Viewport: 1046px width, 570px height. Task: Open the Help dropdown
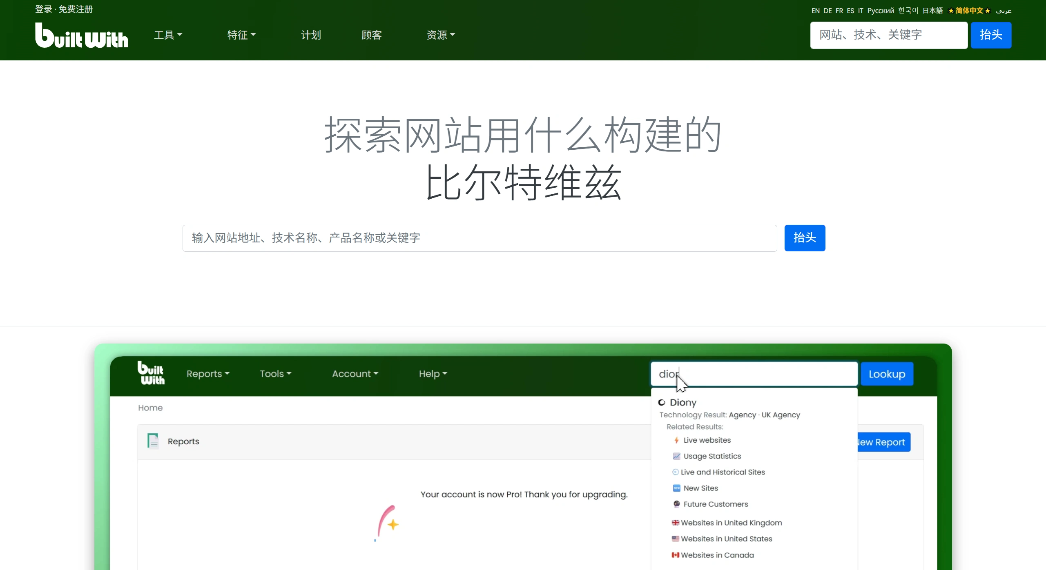coord(432,374)
